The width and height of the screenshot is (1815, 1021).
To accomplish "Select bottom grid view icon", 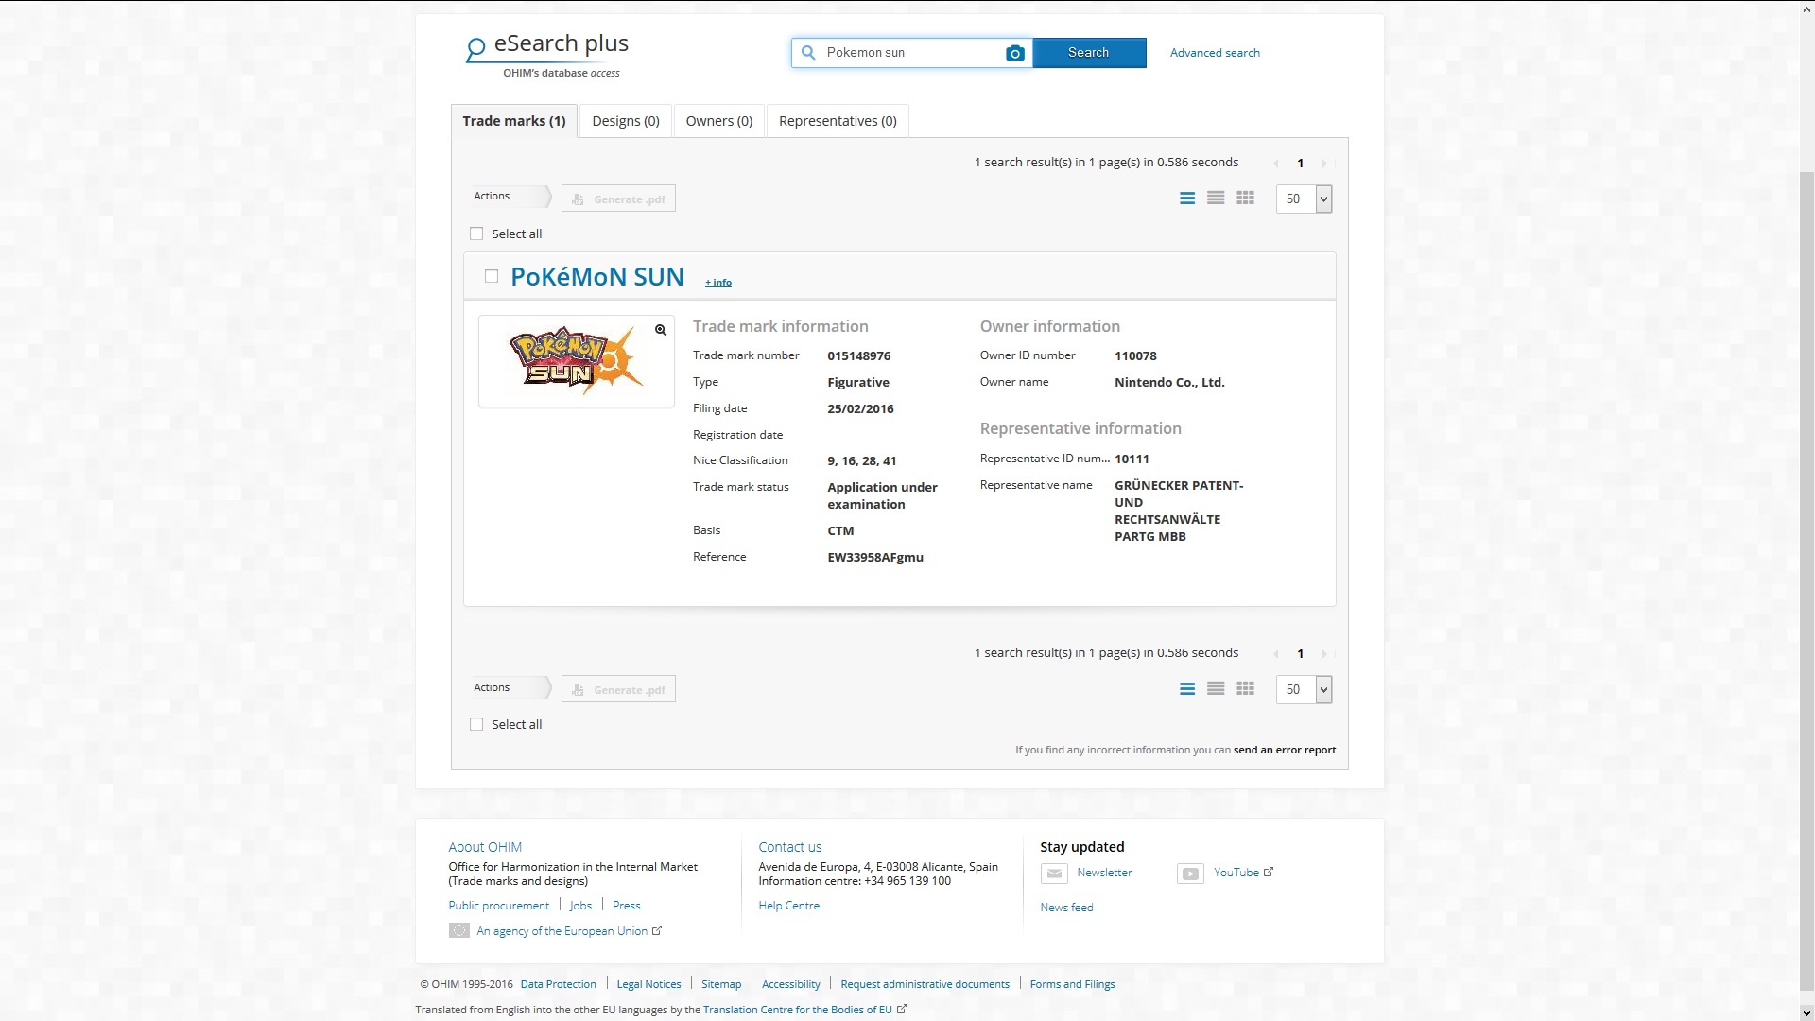I will click(1245, 689).
